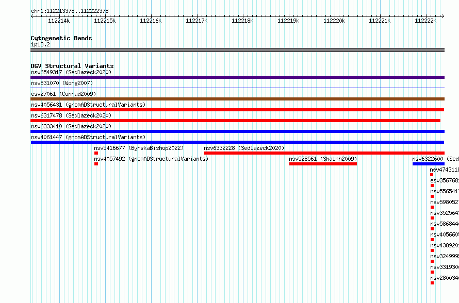Select the red marker under esv356768
The image size is (459, 303).
[432, 186]
